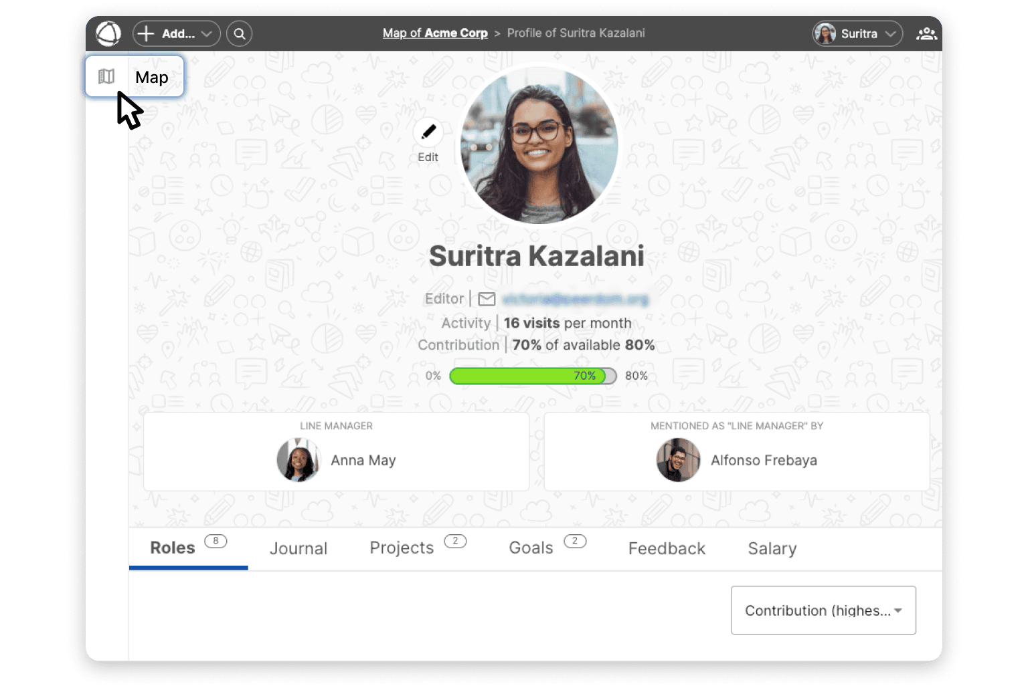Click Suritra's avatar in top bar

(825, 33)
